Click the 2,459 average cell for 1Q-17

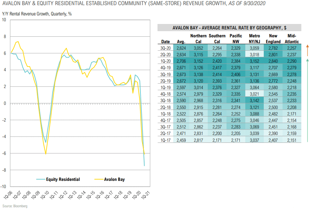point(181,140)
